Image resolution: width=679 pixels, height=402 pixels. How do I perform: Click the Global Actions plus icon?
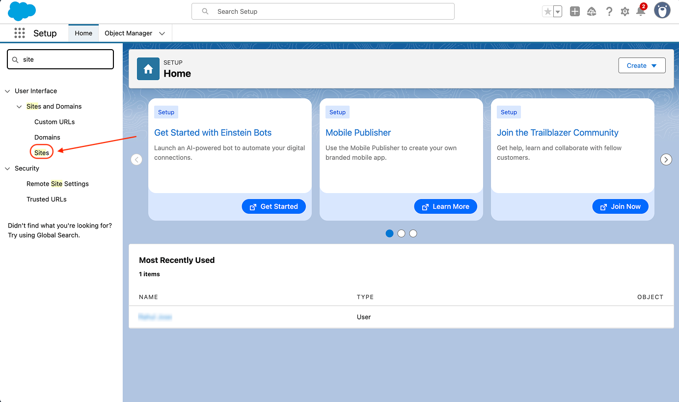pyautogui.click(x=575, y=11)
